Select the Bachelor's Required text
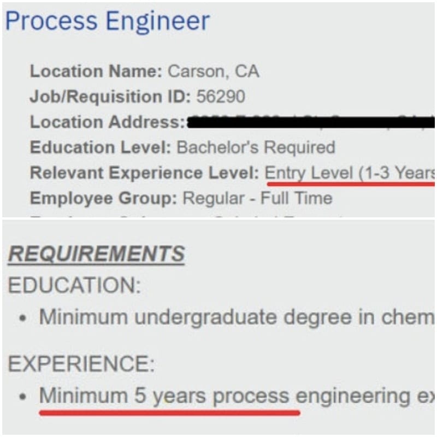437x437 pixels. [x=256, y=147]
